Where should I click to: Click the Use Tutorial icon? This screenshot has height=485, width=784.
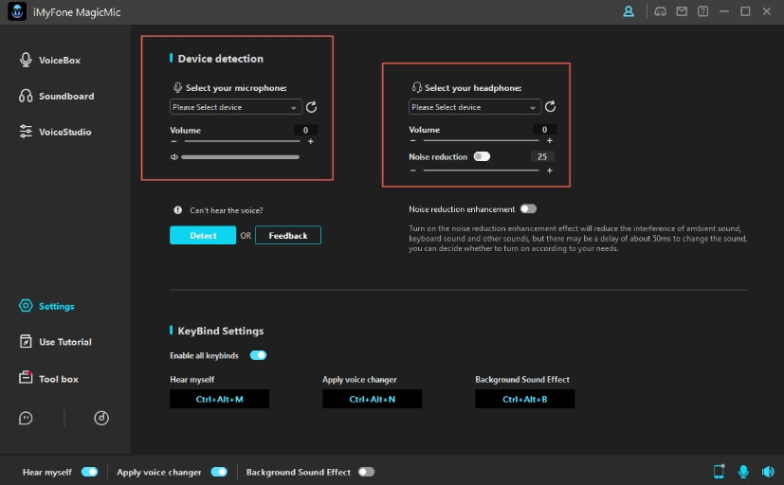coord(26,342)
